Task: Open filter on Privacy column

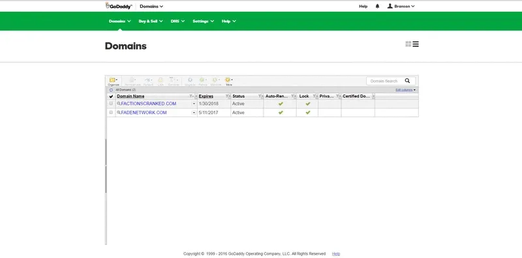Action: [x=337, y=96]
